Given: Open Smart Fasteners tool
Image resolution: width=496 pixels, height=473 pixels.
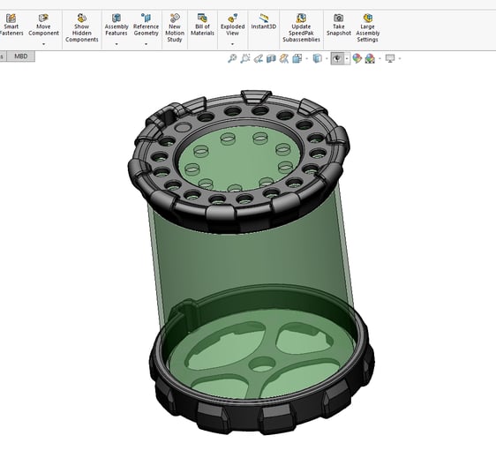Looking at the screenshot, I should click(x=11, y=26).
